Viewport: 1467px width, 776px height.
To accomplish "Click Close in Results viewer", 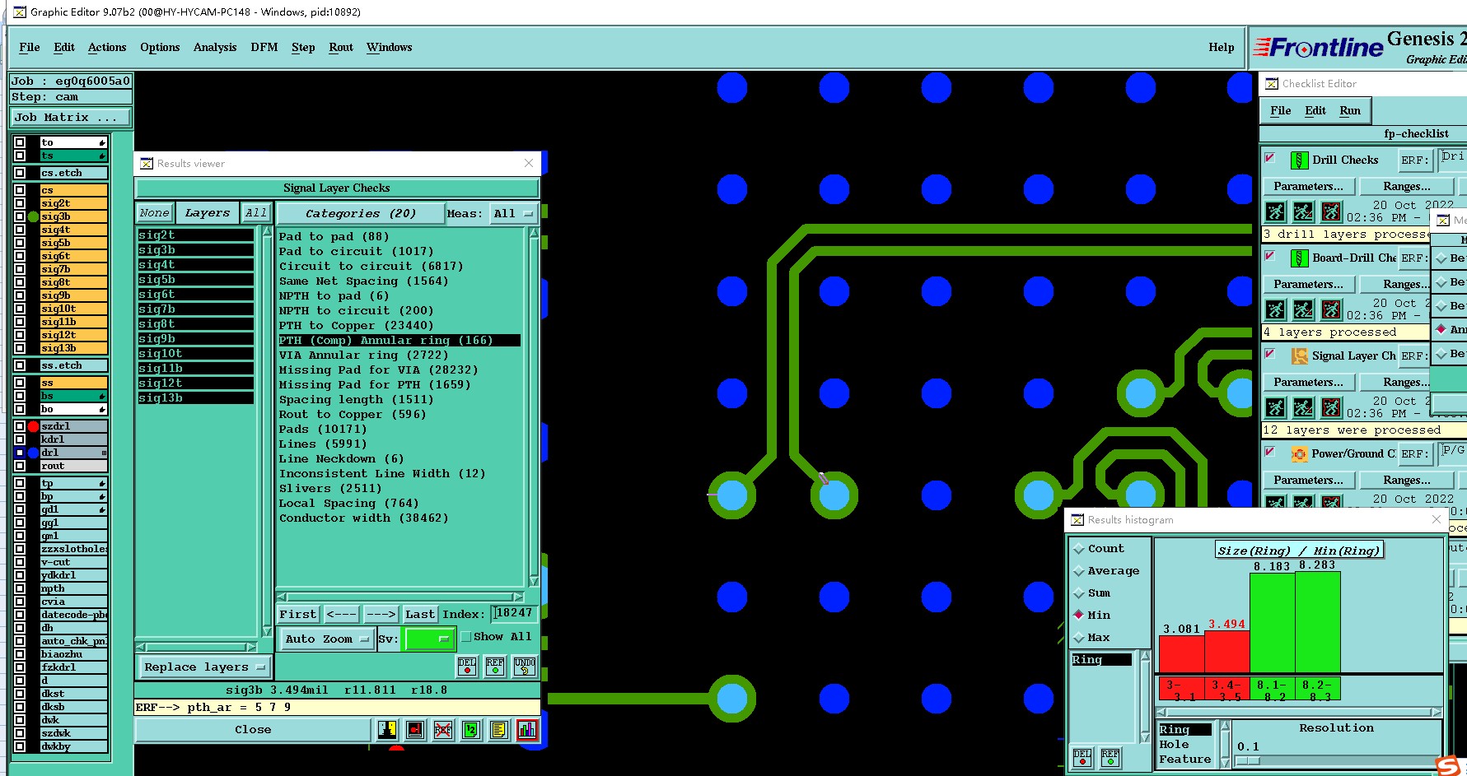I will pyautogui.click(x=253, y=730).
